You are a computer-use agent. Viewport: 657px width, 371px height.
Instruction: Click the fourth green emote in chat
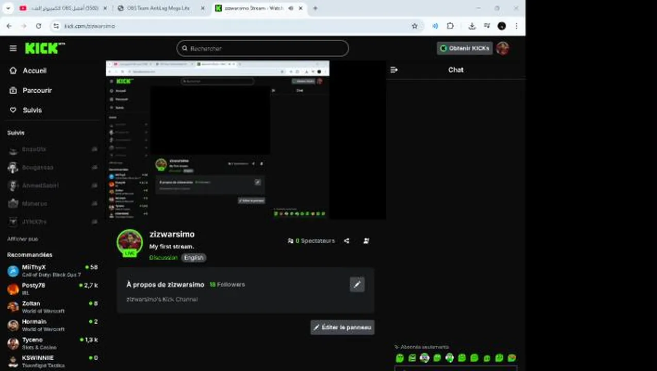[437, 358]
